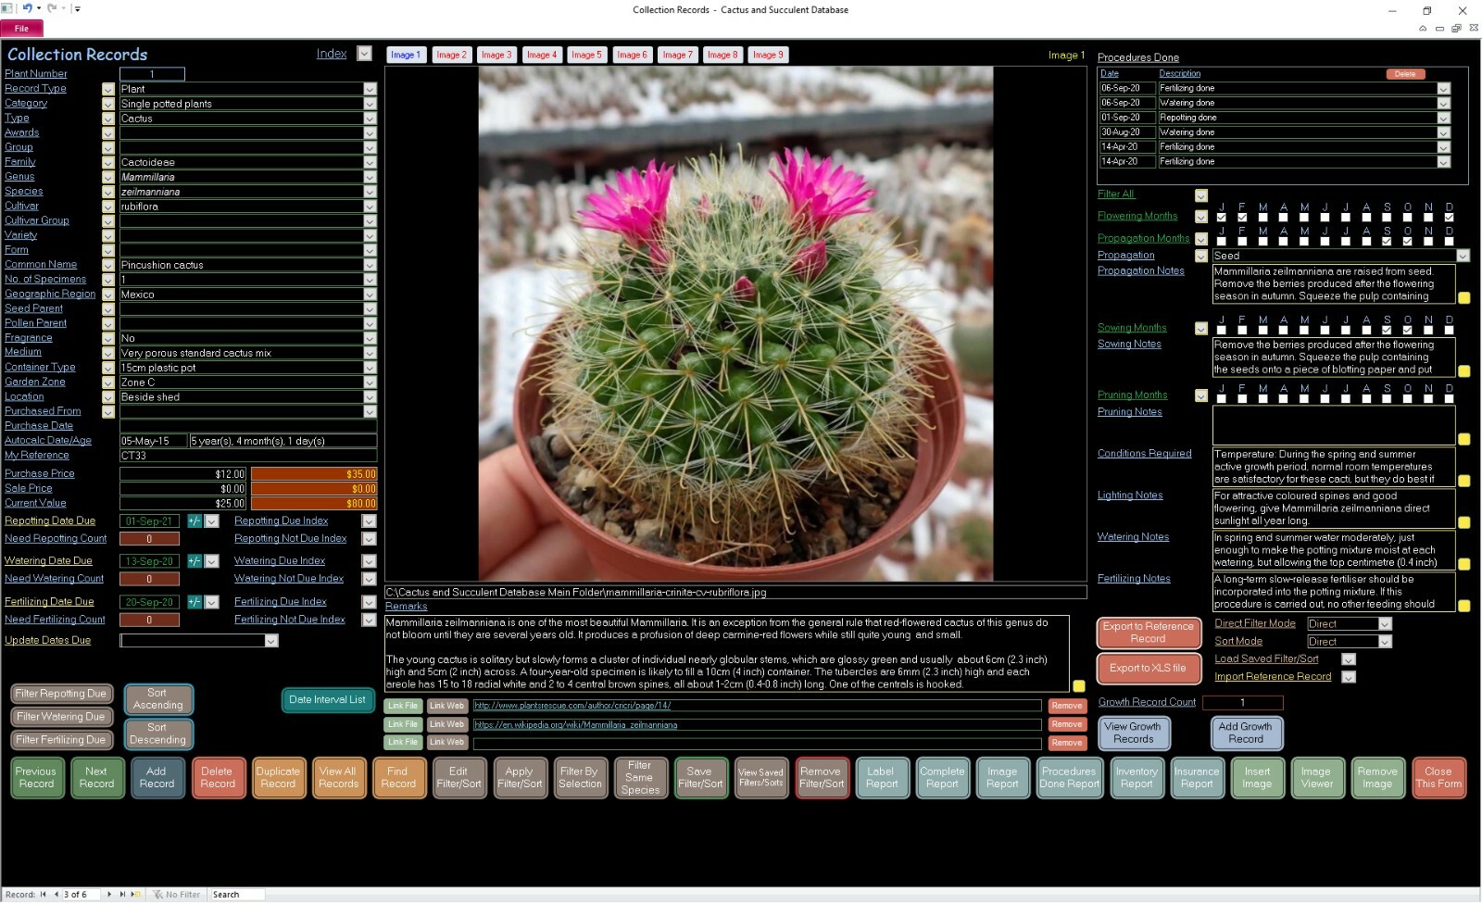
Task: Click yellow square next to Fertilizing Notes
Action: pyautogui.click(x=1464, y=606)
